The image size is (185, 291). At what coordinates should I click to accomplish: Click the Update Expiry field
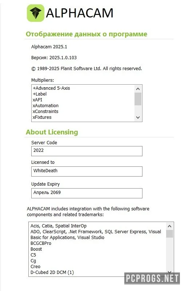[87, 193]
